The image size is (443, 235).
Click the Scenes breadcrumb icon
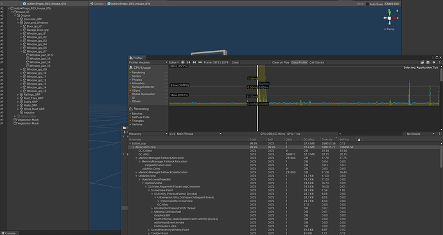92,4
